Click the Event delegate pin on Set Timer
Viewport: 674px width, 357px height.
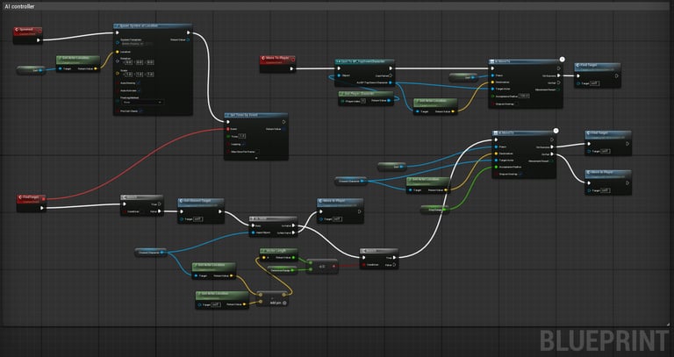click(x=228, y=129)
